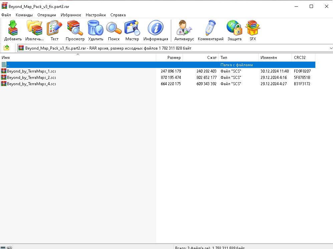Expand the archive path dropdown arrow
This screenshot has height=249, width=333.
(330, 48)
